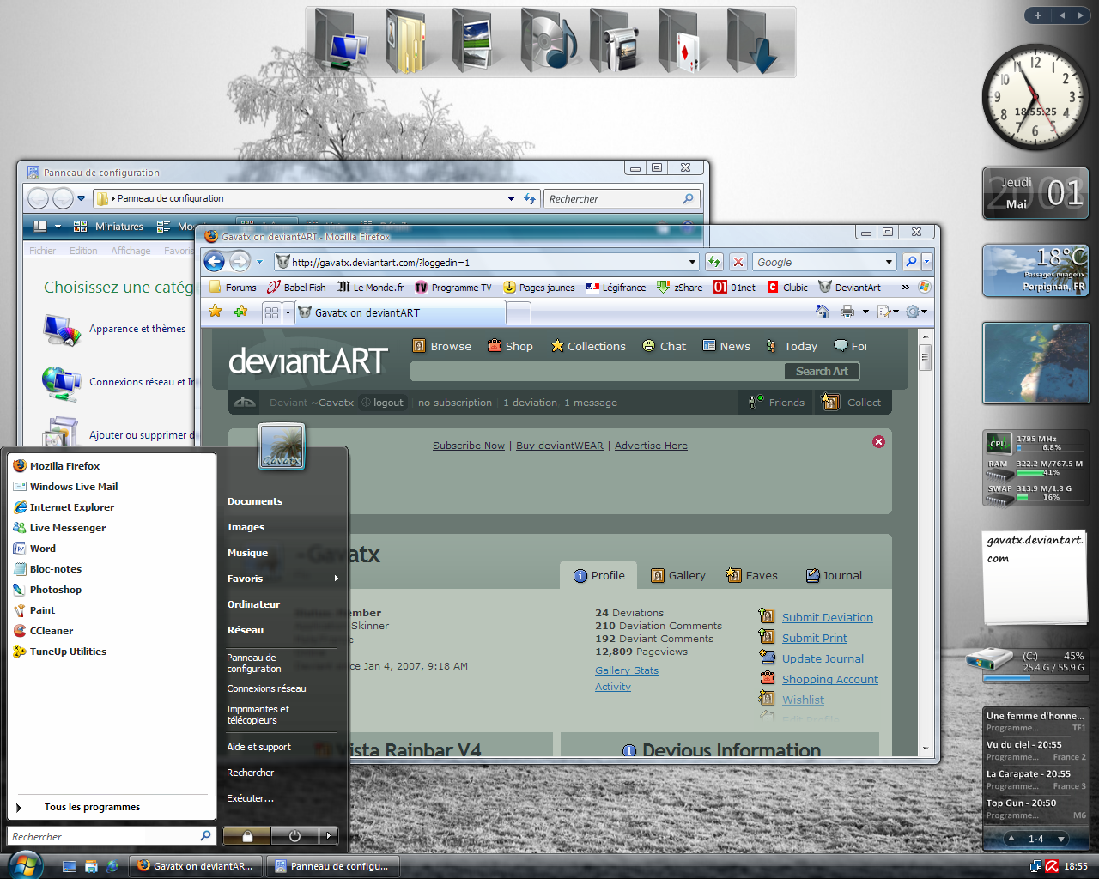1099x879 pixels.
Task: Expand the shutdown options arrow in the Start menu
Action: point(328,835)
